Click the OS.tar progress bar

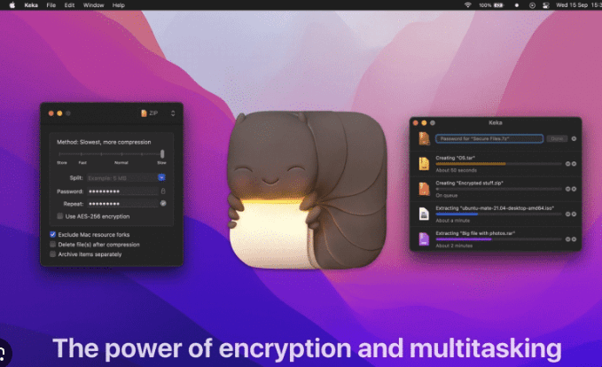[x=498, y=164]
